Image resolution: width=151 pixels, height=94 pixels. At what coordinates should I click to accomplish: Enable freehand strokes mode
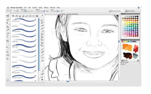coord(15,11)
